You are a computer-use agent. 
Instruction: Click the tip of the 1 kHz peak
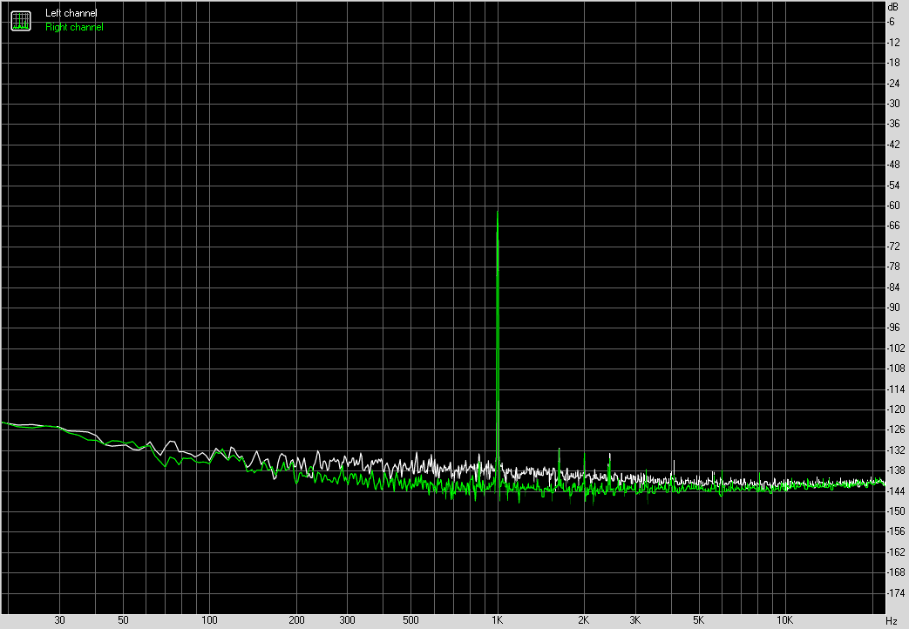click(x=498, y=212)
